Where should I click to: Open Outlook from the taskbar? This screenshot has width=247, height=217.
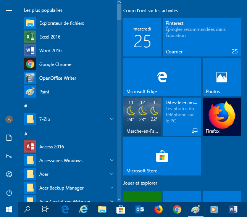(x=140, y=209)
